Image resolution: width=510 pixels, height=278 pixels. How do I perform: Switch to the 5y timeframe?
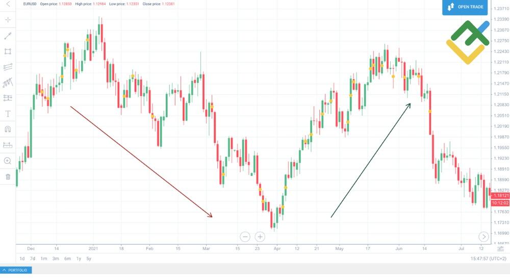coord(89,259)
